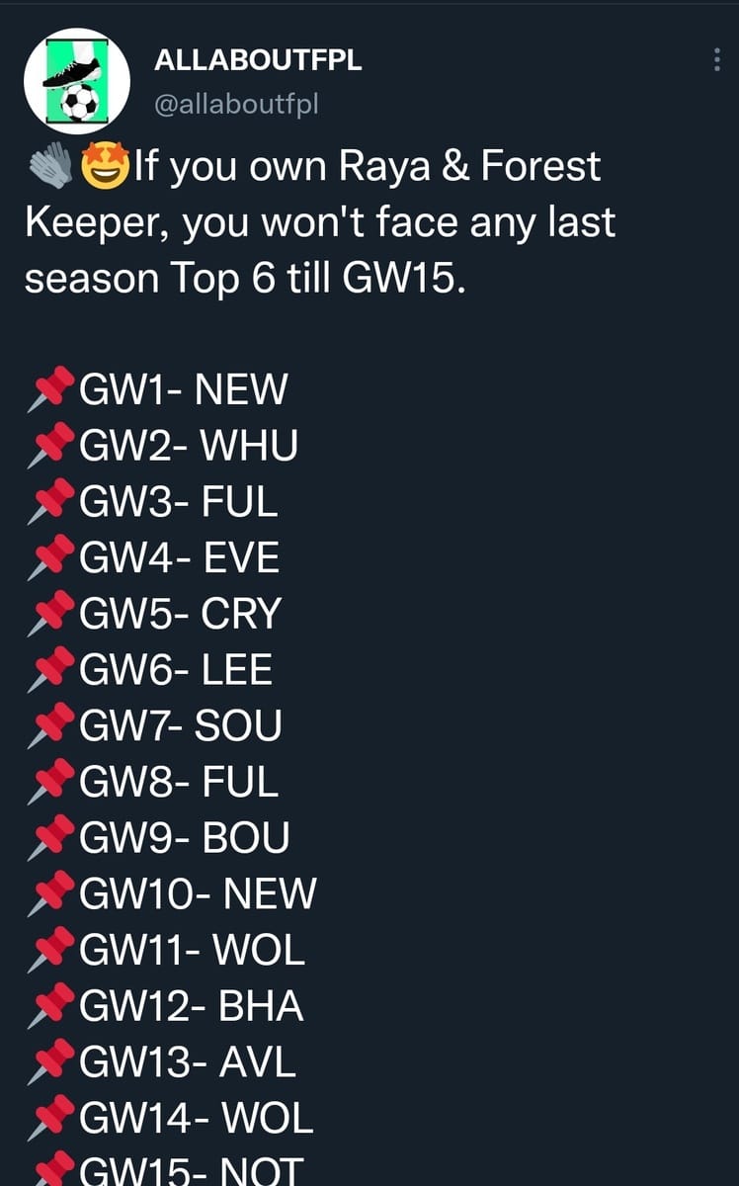Click the GW4- EVE text line
The height and width of the screenshot is (1186, 739).
click(179, 559)
